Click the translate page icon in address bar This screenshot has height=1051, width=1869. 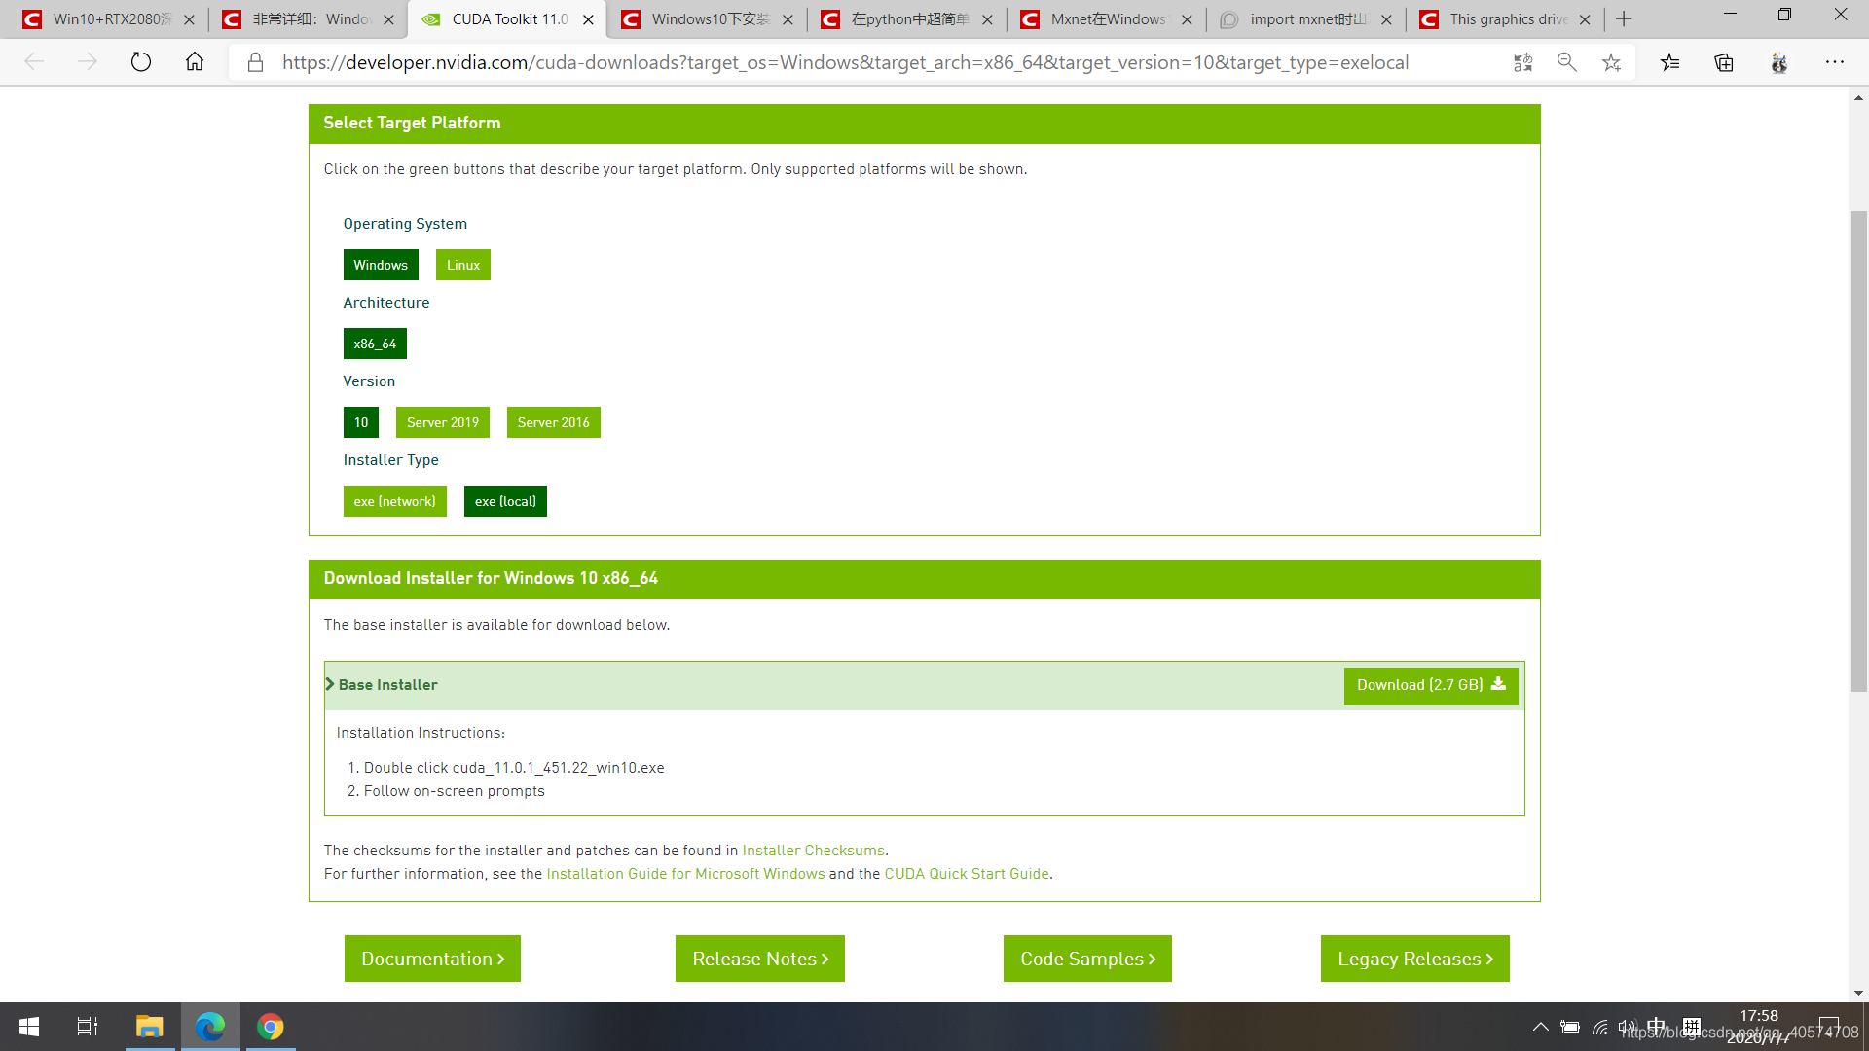tap(1522, 62)
